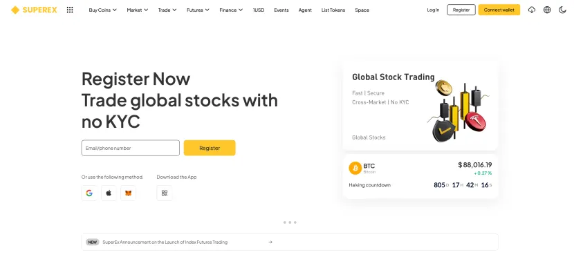Select the middle carousel indicator dot
Screen dimensions: 574x268
click(290, 222)
